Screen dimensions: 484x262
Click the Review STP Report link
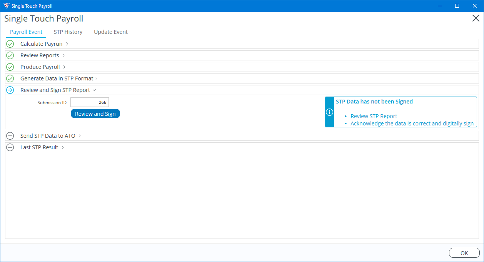(374, 116)
